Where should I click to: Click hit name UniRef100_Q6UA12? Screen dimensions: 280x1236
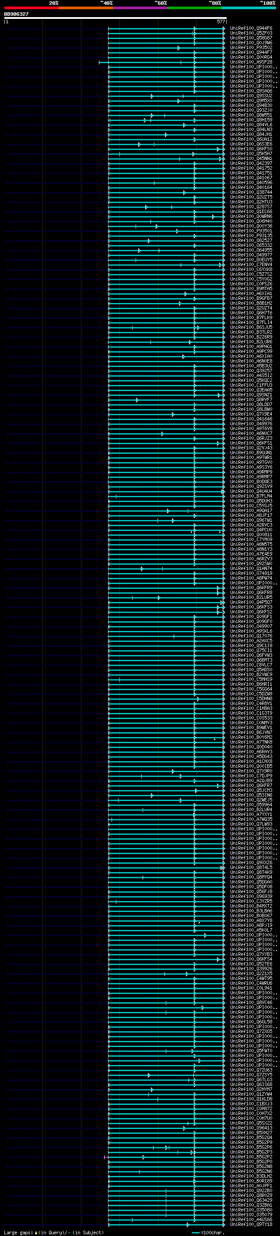251,139
